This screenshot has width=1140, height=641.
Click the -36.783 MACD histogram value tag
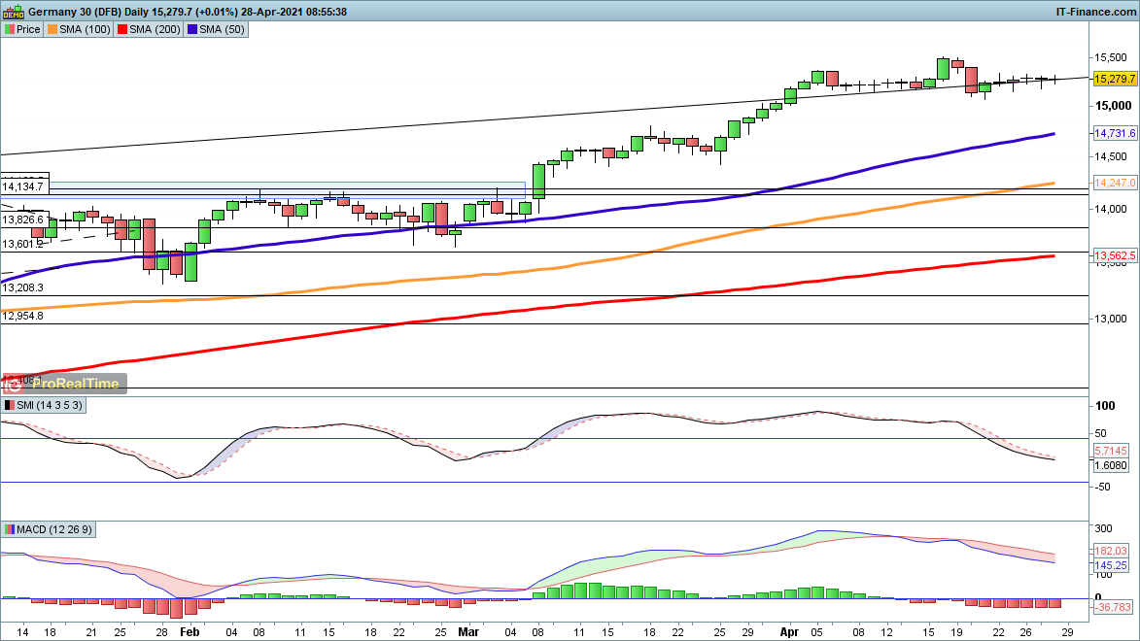pos(1113,607)
